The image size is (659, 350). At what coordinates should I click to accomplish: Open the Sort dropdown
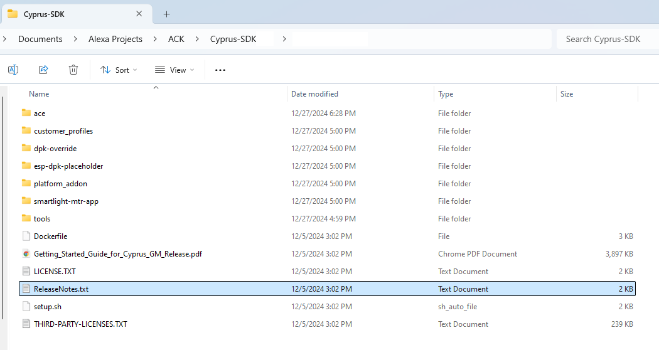tap(119, 70)
